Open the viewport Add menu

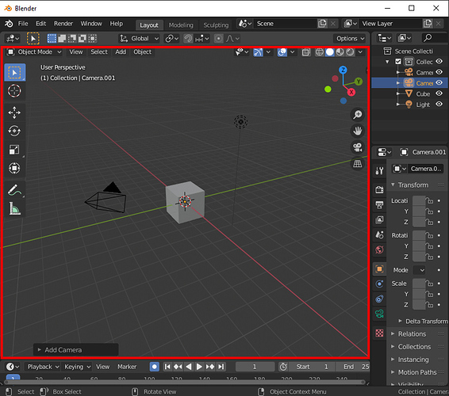click(121, 52)
